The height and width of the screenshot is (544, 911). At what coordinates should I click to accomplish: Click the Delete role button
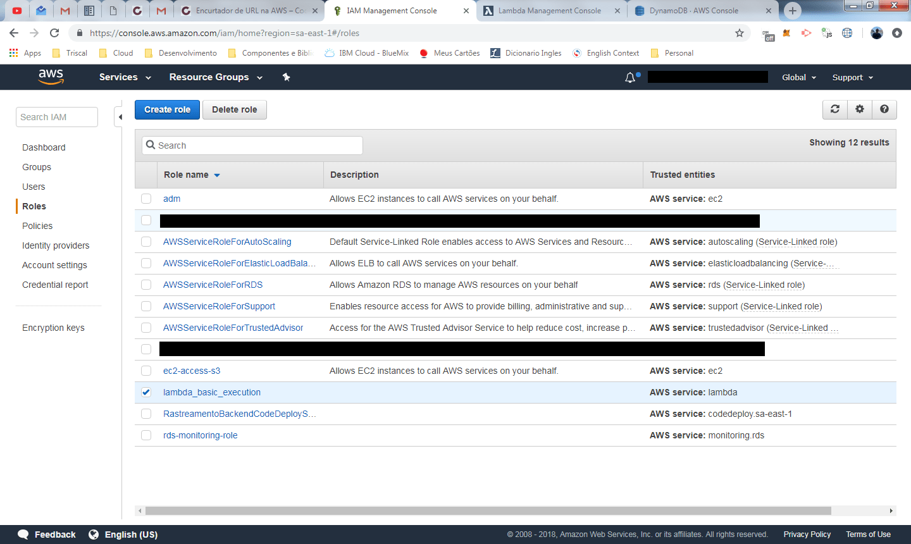point(234,109)
